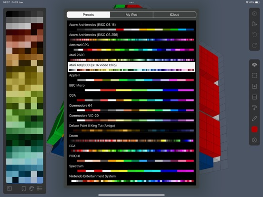The image size is (263, 197).
Task: Tap the redo arrow icon
Action: (x=254, y=45)
